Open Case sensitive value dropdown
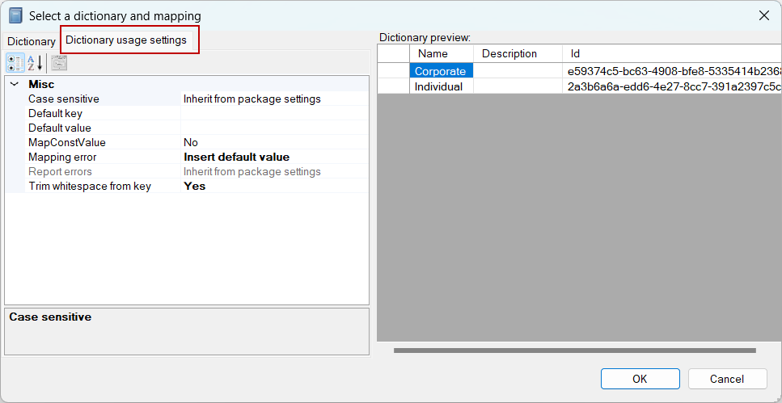The image size is (782, 403). tap(275, 99)
